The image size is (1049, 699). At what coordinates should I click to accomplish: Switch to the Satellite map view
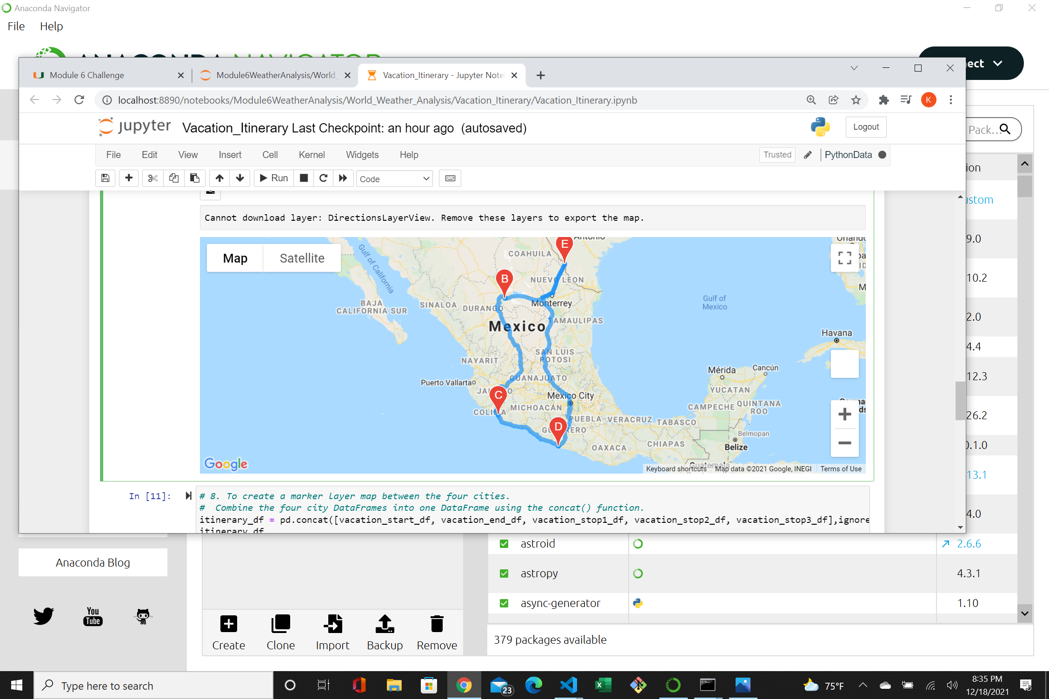pos(302,258)
